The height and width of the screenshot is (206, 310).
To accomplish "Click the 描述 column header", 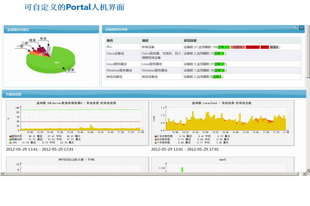I will point(145,40).
